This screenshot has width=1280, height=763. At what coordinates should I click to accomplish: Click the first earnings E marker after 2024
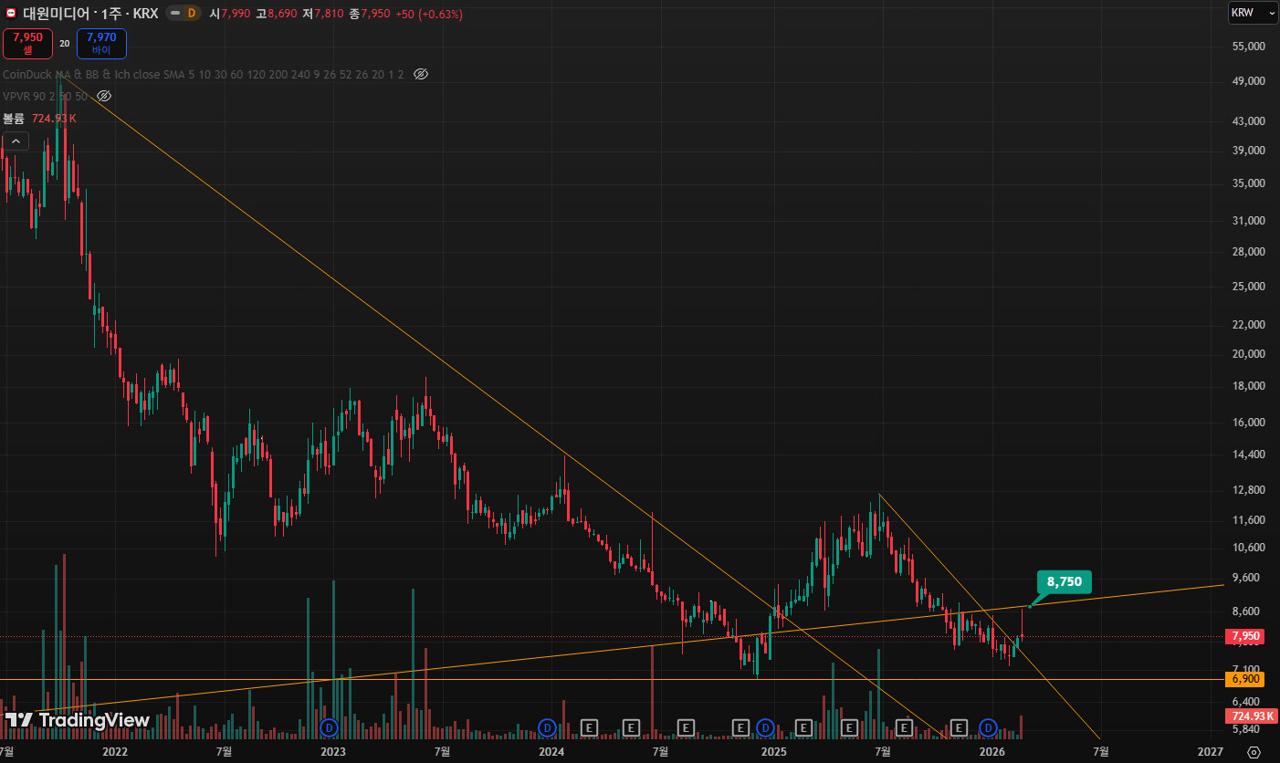click(590, 727)
